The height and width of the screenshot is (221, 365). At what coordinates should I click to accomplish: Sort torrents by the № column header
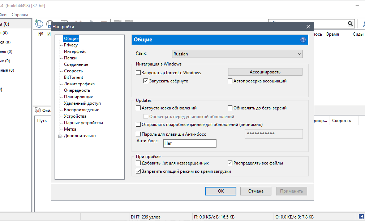[41, 34]
